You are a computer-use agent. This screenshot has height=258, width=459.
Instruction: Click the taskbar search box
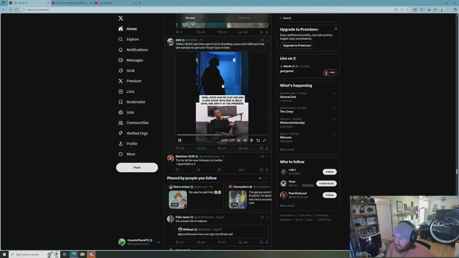click(34, 254)
